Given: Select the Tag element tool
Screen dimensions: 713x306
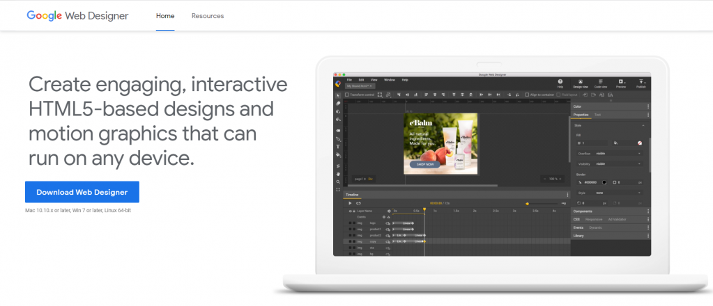Looking at the screenshot, I should 338,130.
